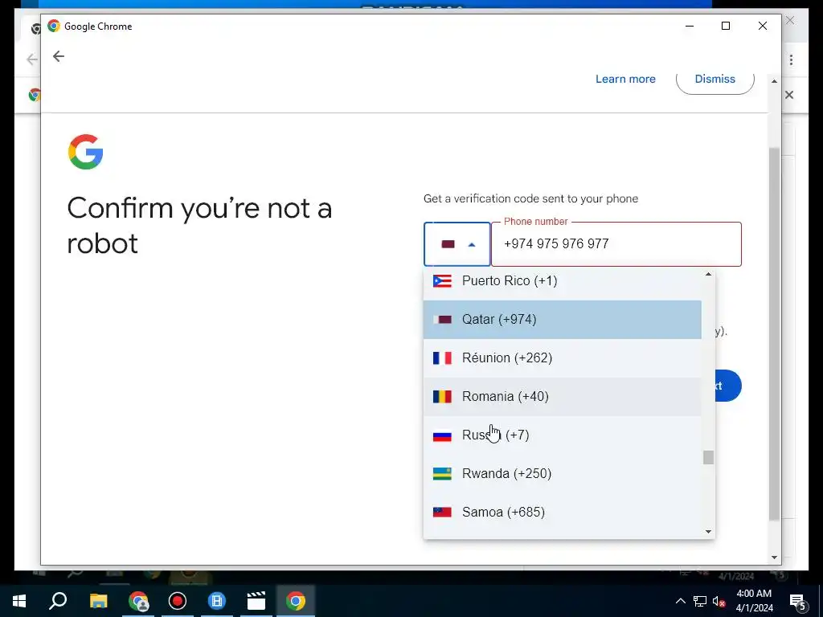Close the Google Chrome popup window
The height and width of the screenshot is (617, 823).
click(762, 26)
